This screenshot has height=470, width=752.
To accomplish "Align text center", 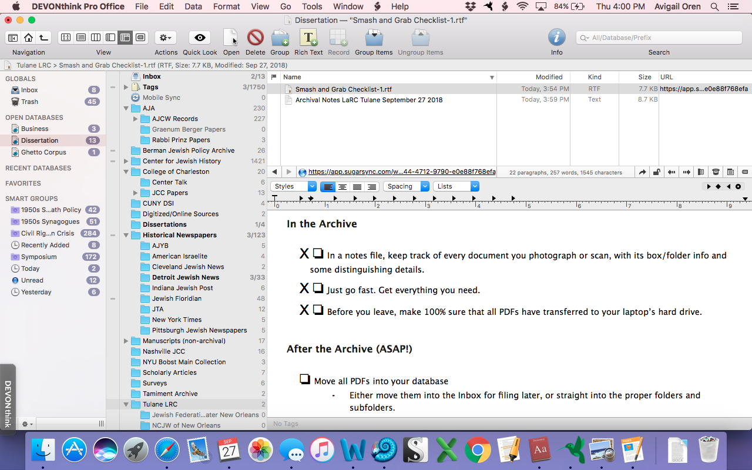I will coord(343,186).
